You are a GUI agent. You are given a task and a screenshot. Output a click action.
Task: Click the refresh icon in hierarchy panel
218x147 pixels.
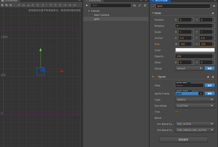point(145,6)
